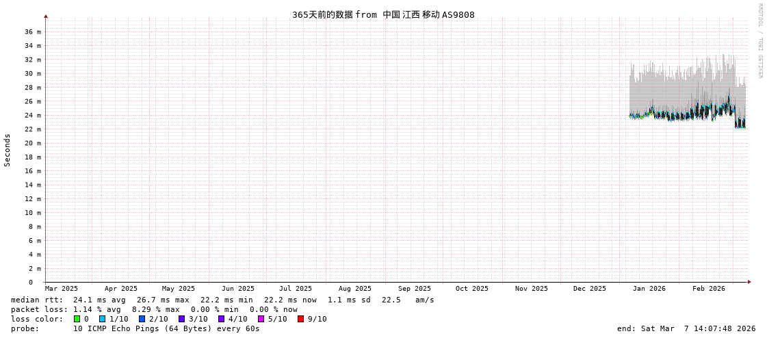The width and height of the screenshot is (767, 338).
Task: Click the Aug 2025 x-axis label
Action: coord(355,289)
